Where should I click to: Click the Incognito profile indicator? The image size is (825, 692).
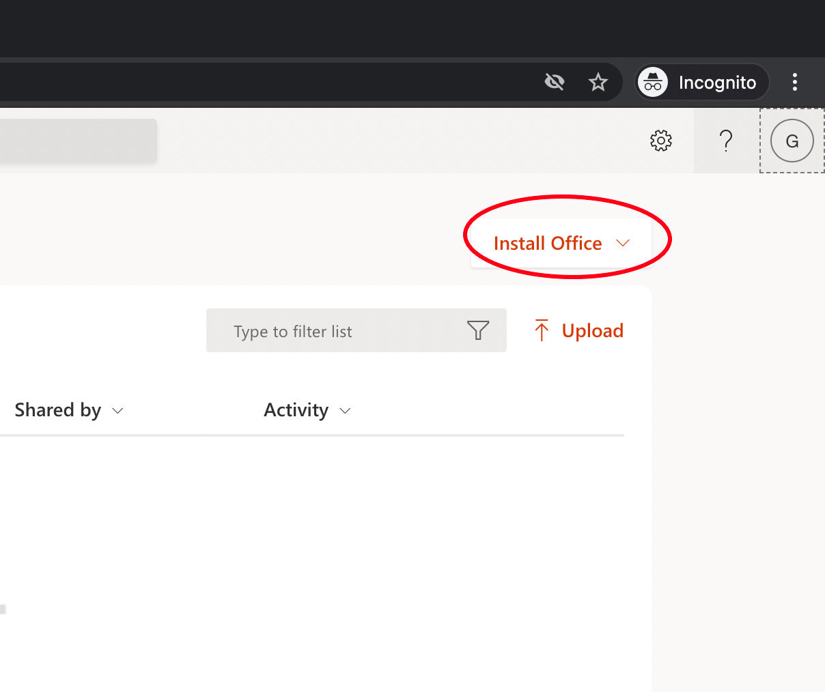(x=702, y=83)
